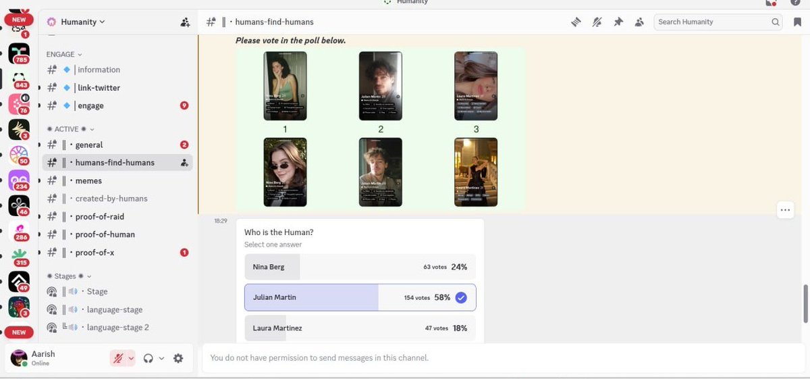
Task: Invite people to the Humanity server
Action: tap(185, 22)
